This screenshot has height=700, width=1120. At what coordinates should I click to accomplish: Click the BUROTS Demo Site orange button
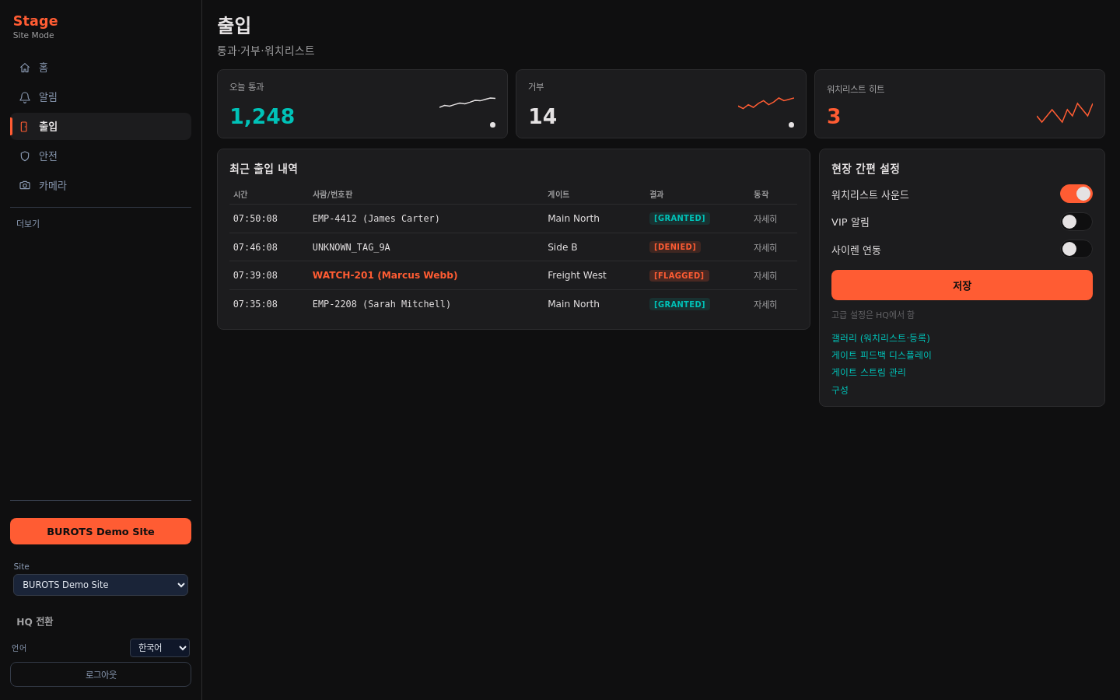[100, 531]
